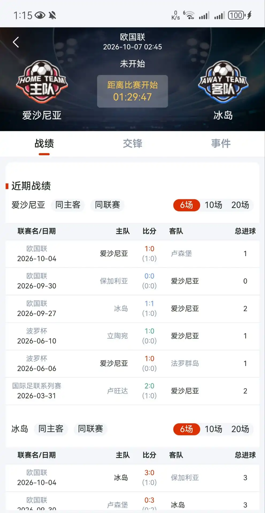The height and width of the screenshot is (513, 265).
Task: Tap opponent 立陶宛 in 2026-06-10 row
Action: tap(117, 336)
